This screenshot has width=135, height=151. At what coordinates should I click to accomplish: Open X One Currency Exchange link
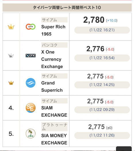pos(52,59)
